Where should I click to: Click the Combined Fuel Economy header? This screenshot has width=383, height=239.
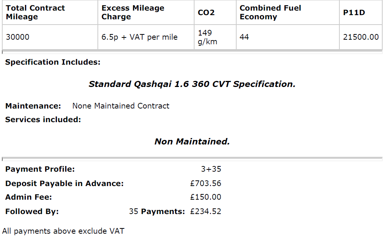click(270, 12)
